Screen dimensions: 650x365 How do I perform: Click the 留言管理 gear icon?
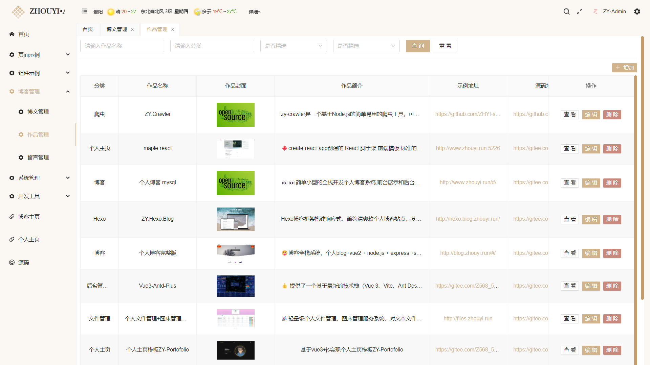(x=21, y=157)
